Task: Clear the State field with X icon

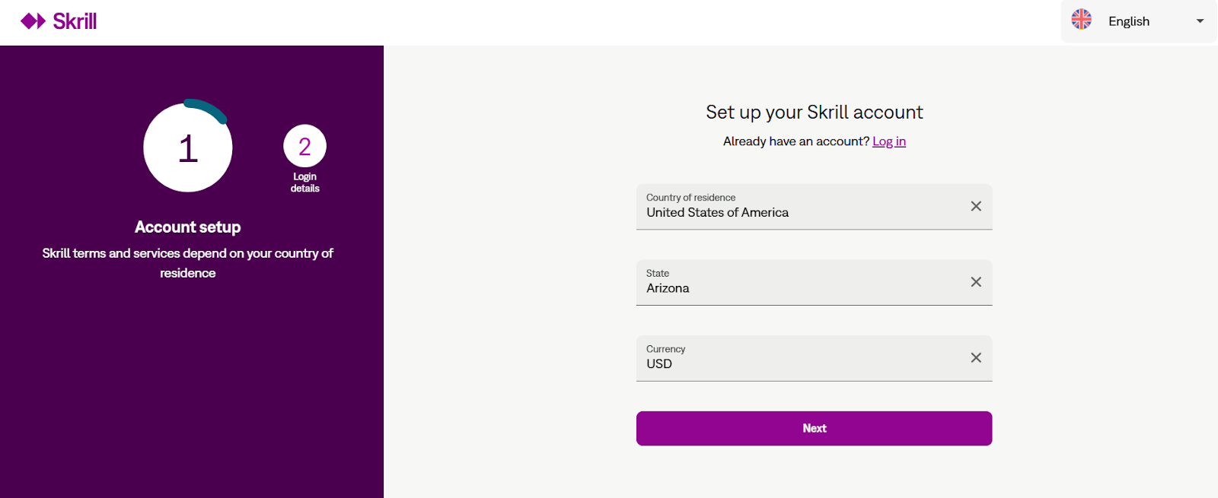Action: tap(976, 282)
